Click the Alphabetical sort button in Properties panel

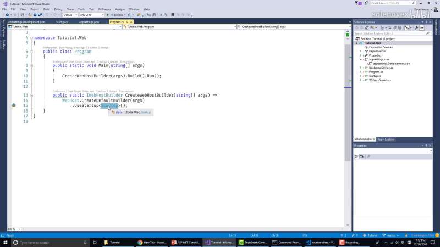pyautogui.click(x=362, y=156)
